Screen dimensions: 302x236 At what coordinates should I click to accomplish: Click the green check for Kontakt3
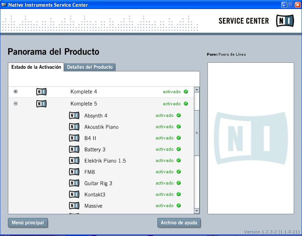coord(179,194)
